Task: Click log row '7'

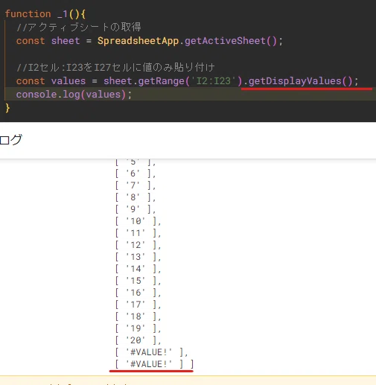Action: 136,185
